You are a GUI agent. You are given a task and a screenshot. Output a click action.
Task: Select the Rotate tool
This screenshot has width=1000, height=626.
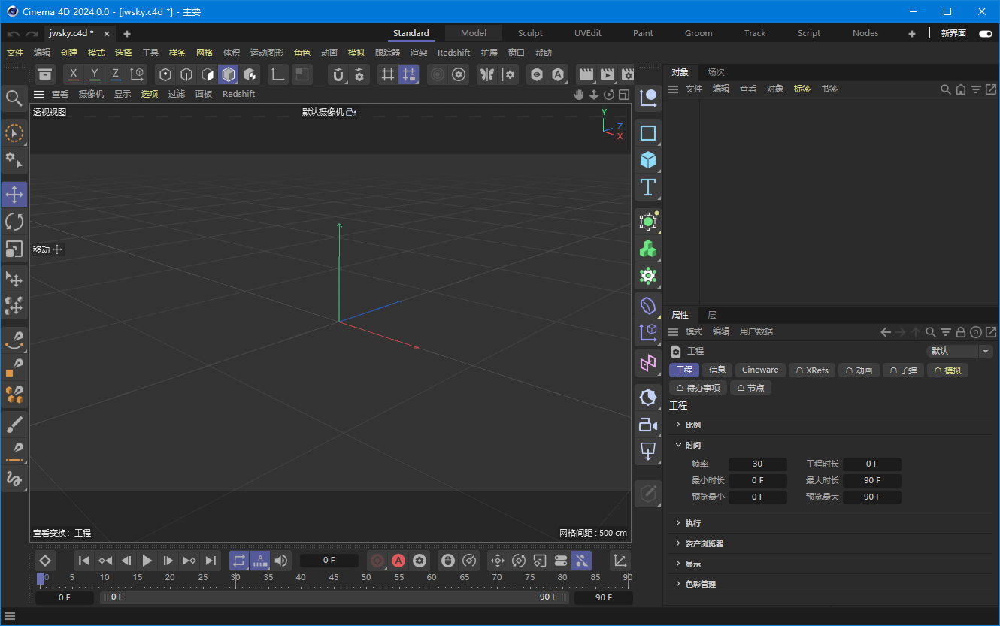point(14,221)
